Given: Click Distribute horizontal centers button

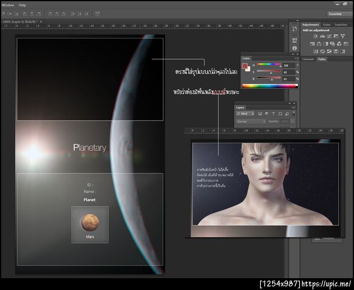Looking at the screenshot, I should [80, 14].
